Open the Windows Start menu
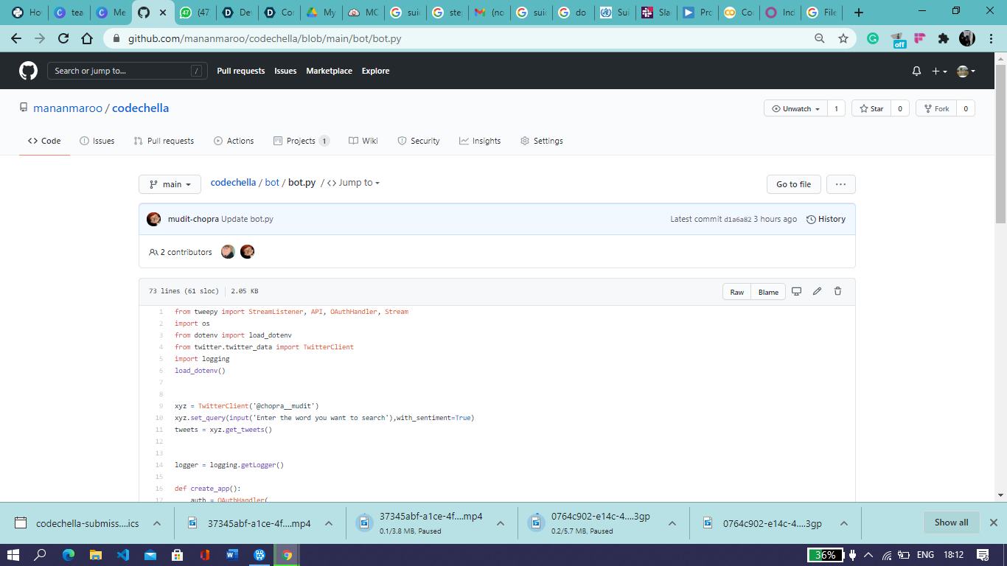 [x=13, y=555]
